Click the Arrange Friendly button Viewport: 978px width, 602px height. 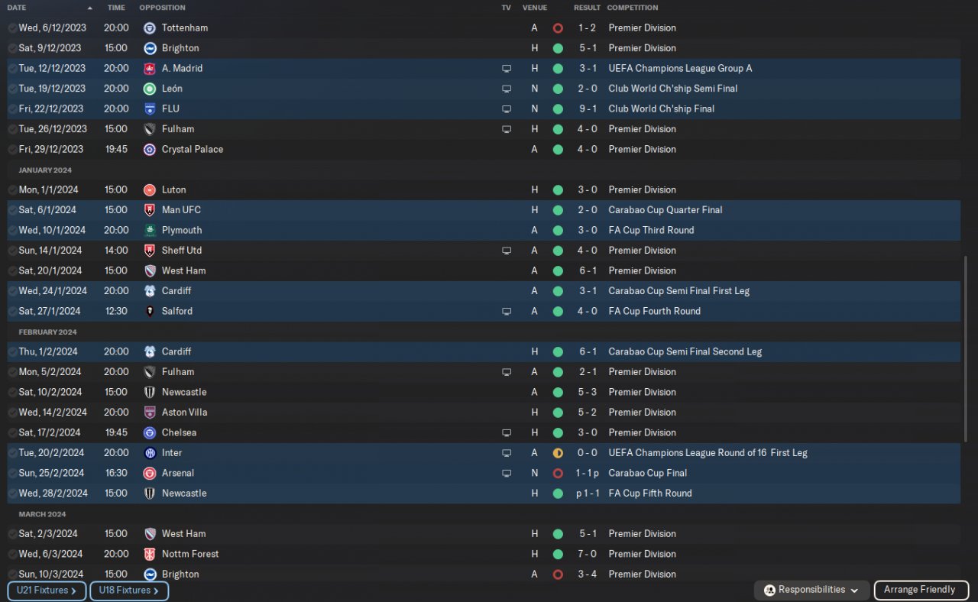coord(920,590)
